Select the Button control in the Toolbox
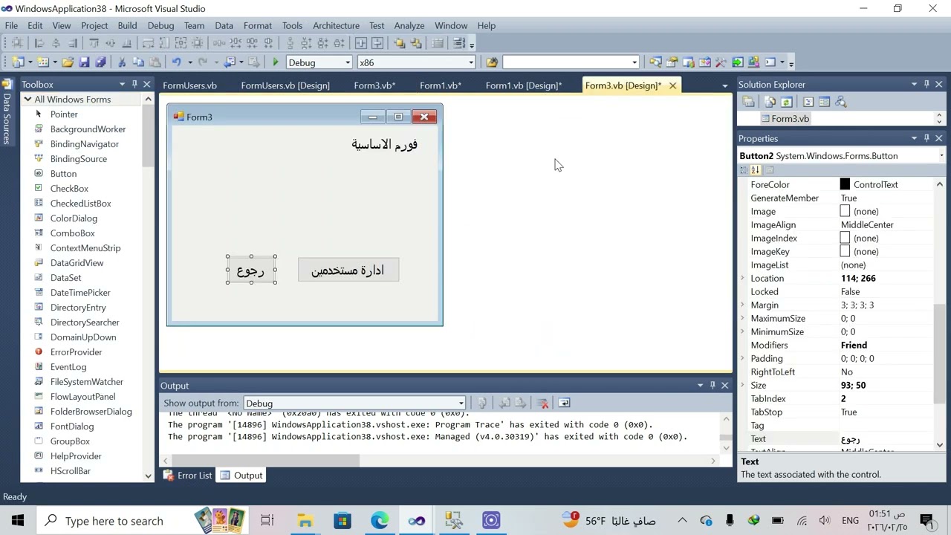This screenshot has width=951, height=535. [x=63, y=174]
